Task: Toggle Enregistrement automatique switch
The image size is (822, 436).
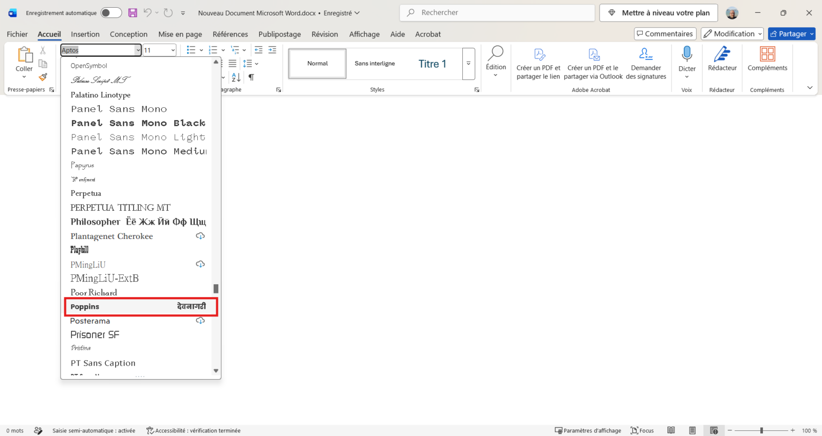Action: [111, 13]
